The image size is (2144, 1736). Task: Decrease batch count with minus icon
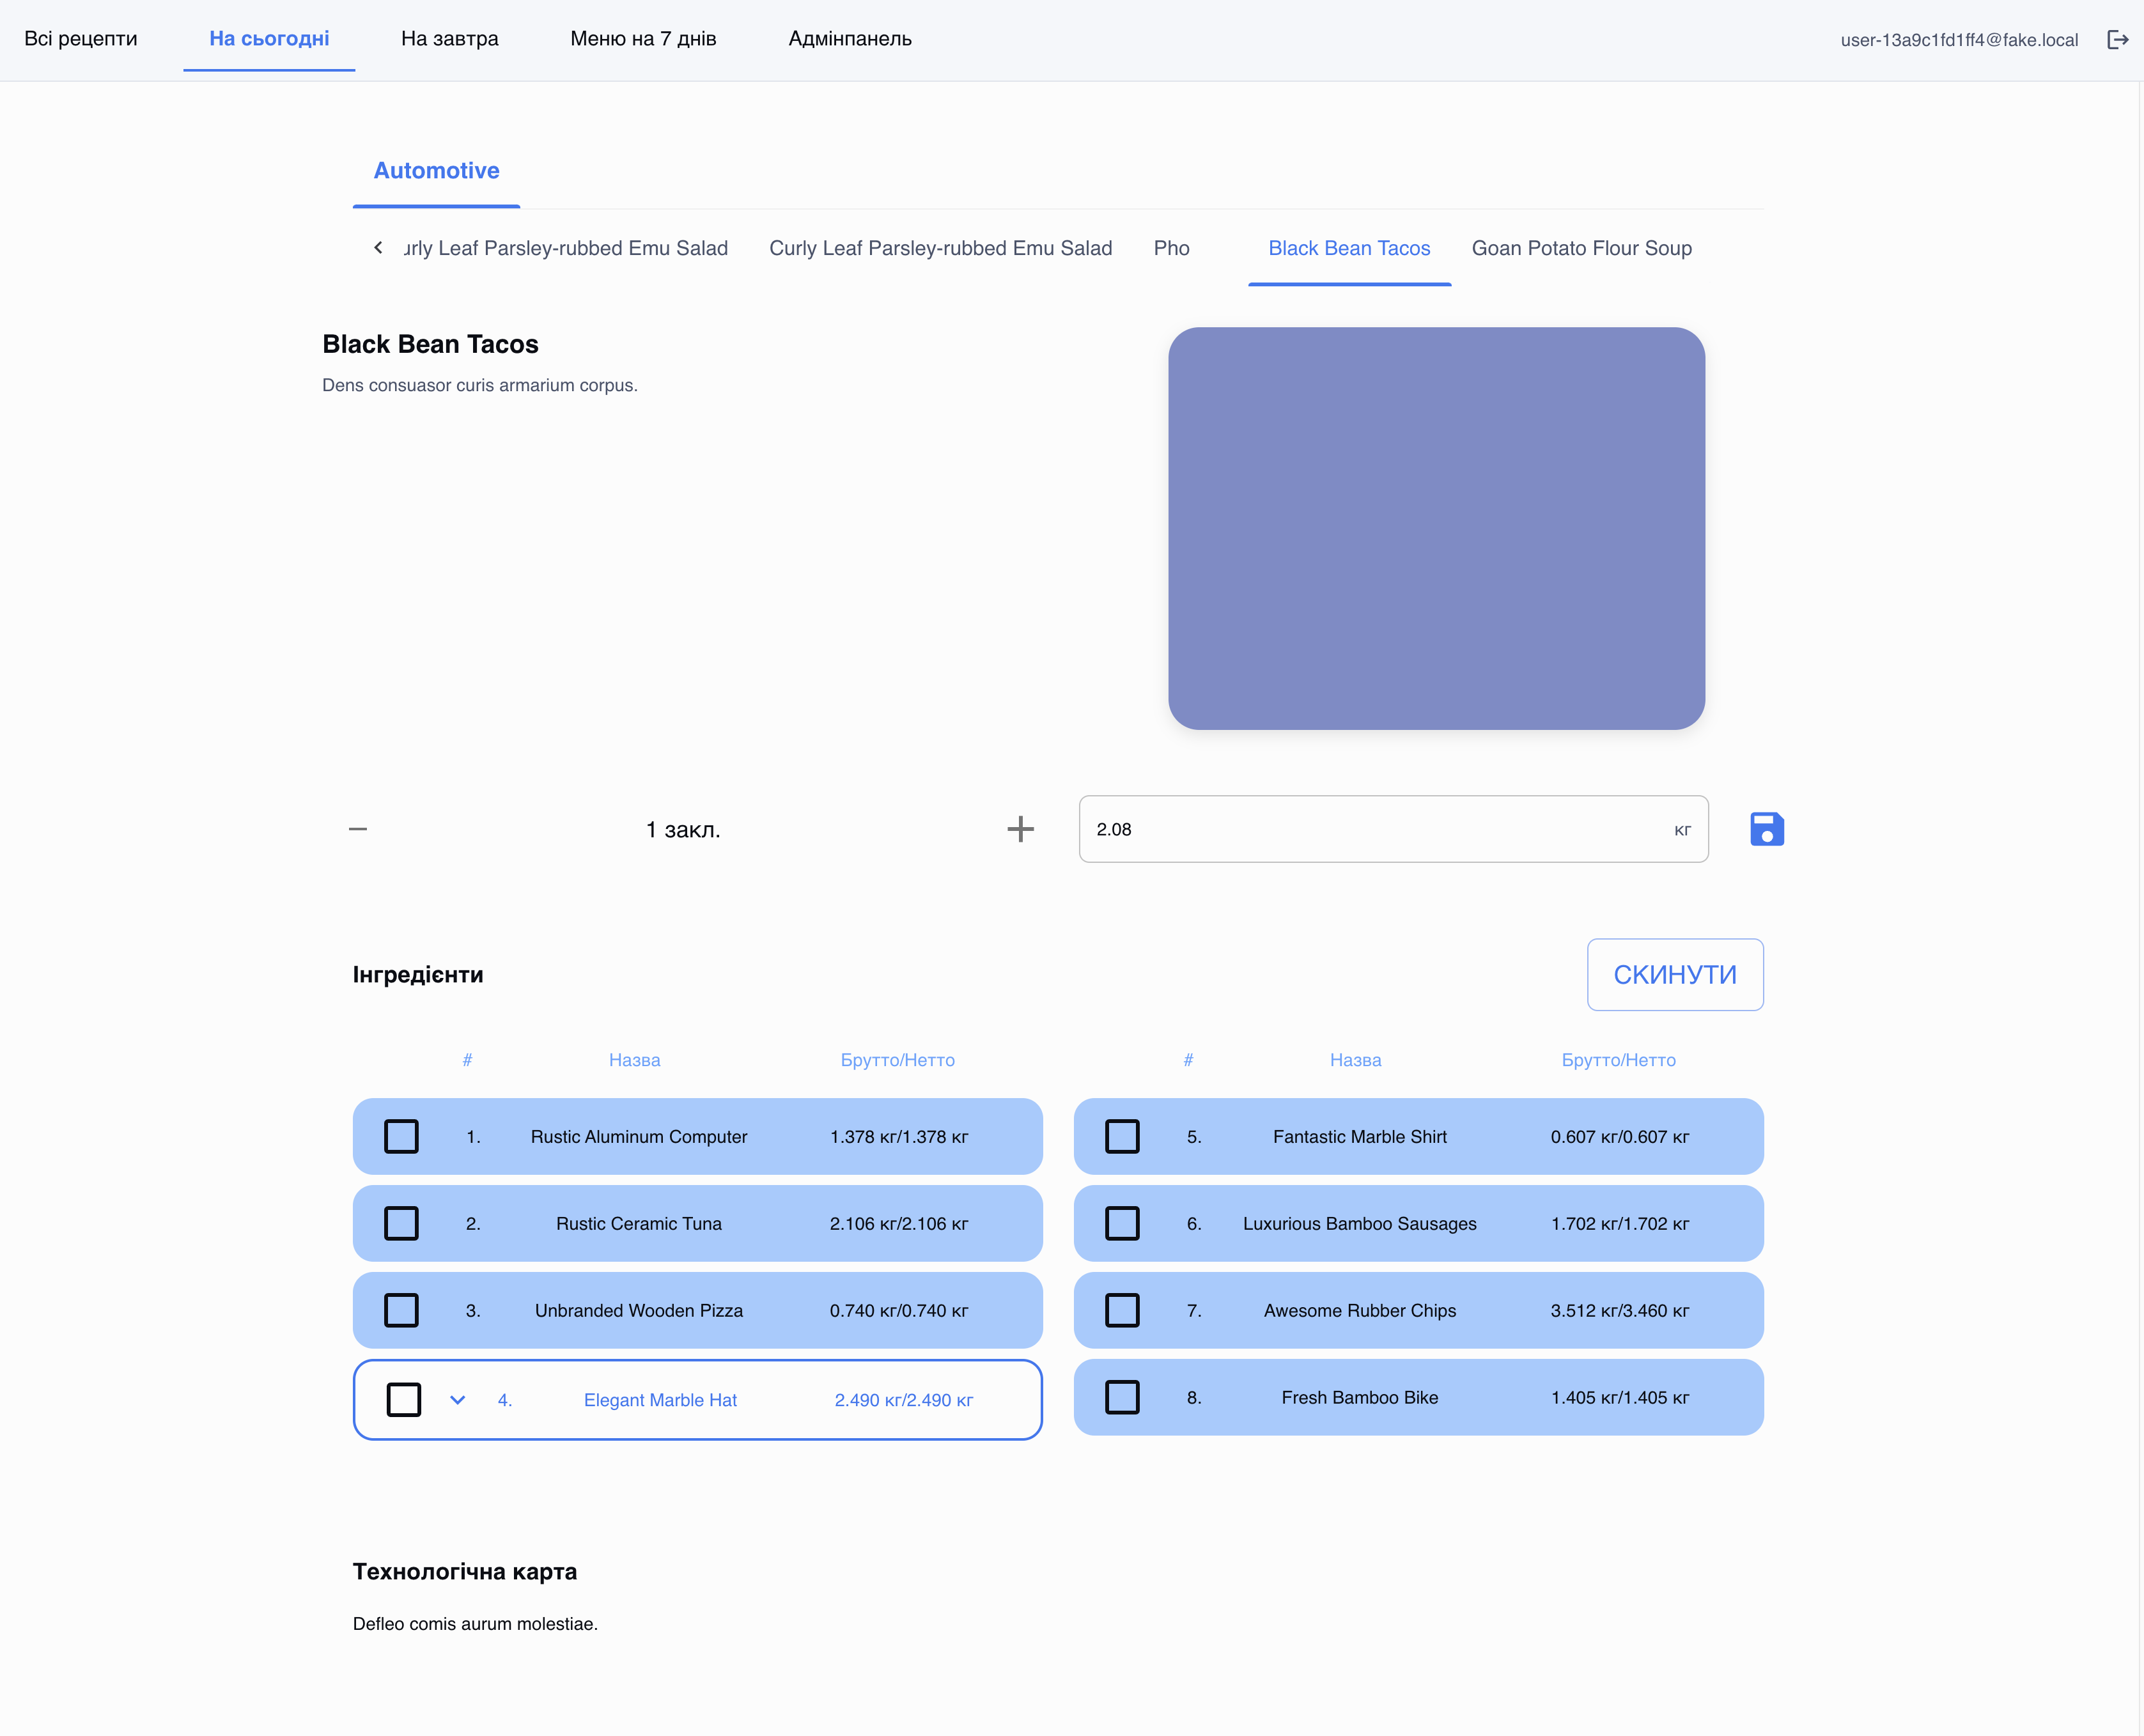358,829
